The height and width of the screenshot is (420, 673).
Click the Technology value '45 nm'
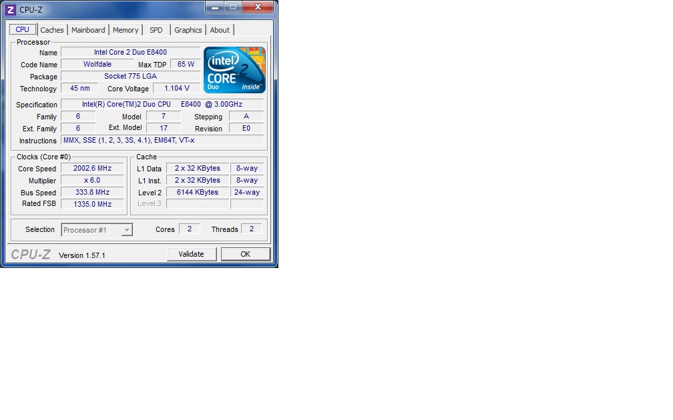(x=80, y=88)
